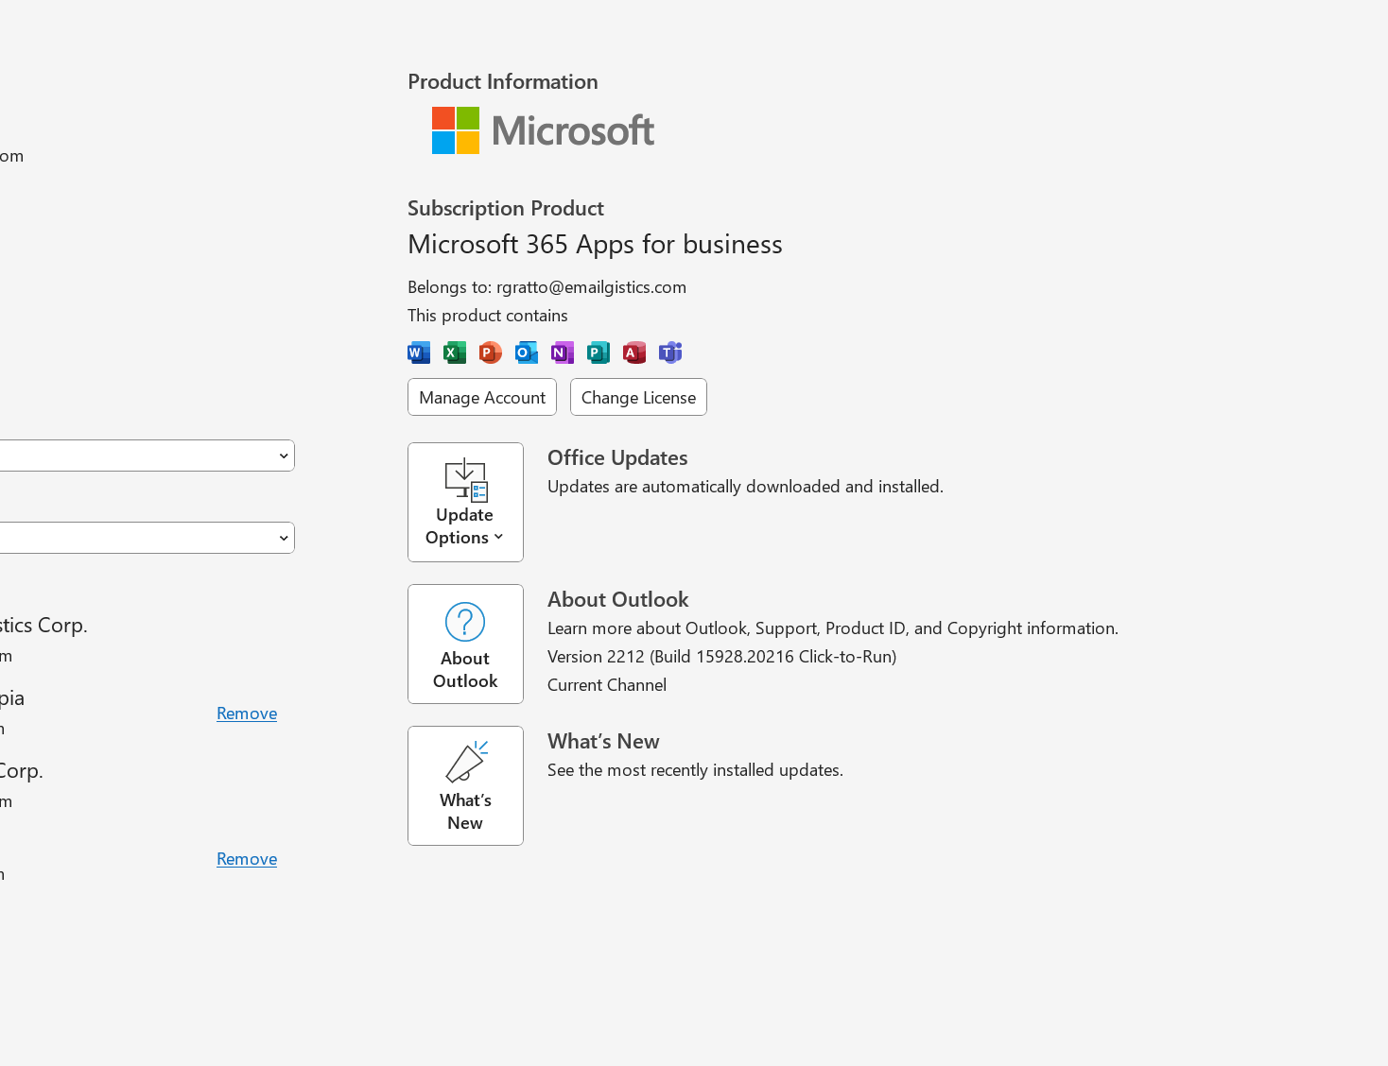Click the Manage Account button
1388x1066 pixels.
point(481,397)
